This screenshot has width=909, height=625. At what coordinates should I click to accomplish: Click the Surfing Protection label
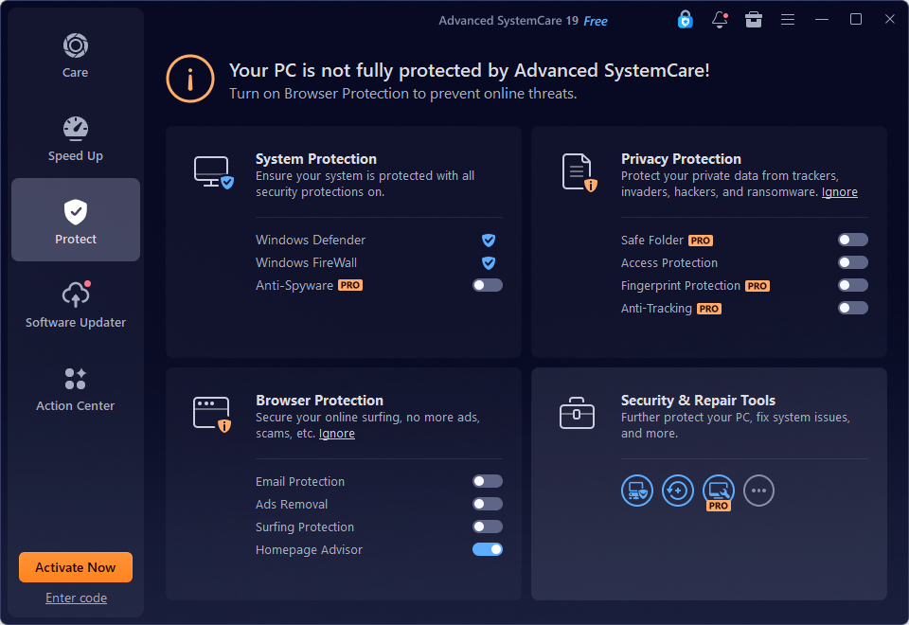(305, 527)
